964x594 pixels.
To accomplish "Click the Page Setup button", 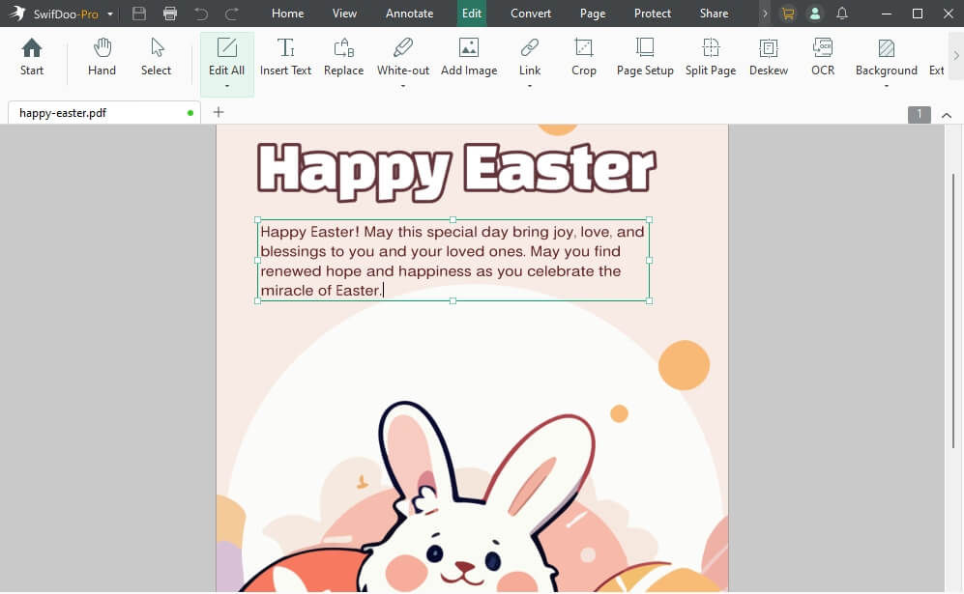I will pos(644,58).
